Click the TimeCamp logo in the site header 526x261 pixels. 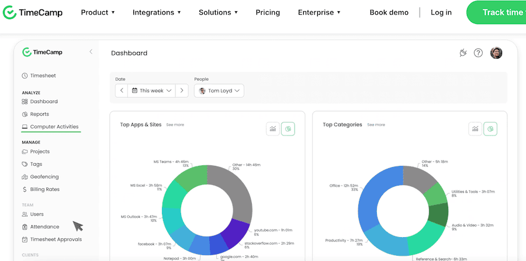click(x=33, y=12)
